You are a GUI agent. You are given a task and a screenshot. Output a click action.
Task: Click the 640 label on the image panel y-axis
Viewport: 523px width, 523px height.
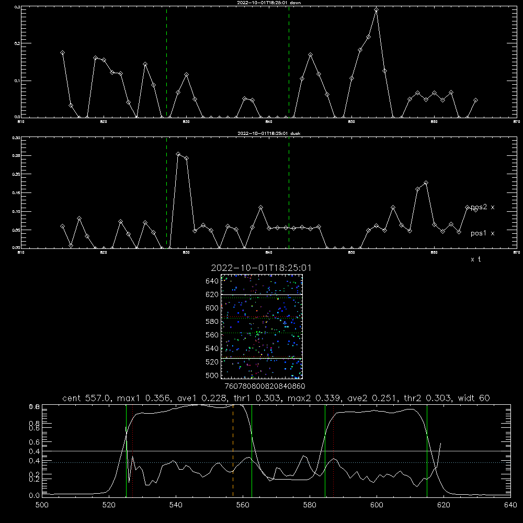coord(212,281)
